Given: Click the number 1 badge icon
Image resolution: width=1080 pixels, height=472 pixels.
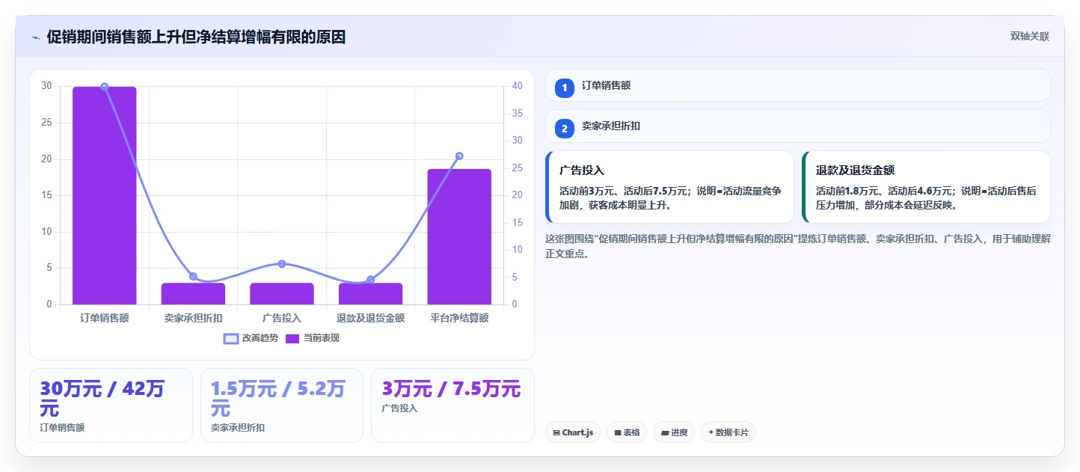Looking at the screenshot, I should pyautogui.click(x=565, y=88).
